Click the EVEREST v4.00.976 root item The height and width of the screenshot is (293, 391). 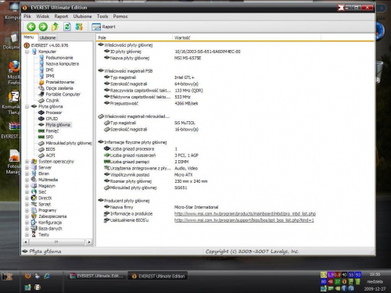[49, 45]
